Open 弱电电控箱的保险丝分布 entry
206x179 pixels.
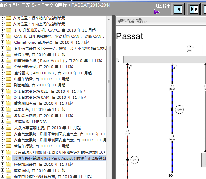click(x=53, y=177)
